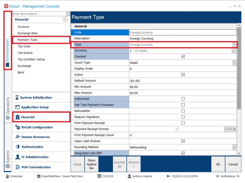Click the Authorization shield icon

click(x=18, y=147)
